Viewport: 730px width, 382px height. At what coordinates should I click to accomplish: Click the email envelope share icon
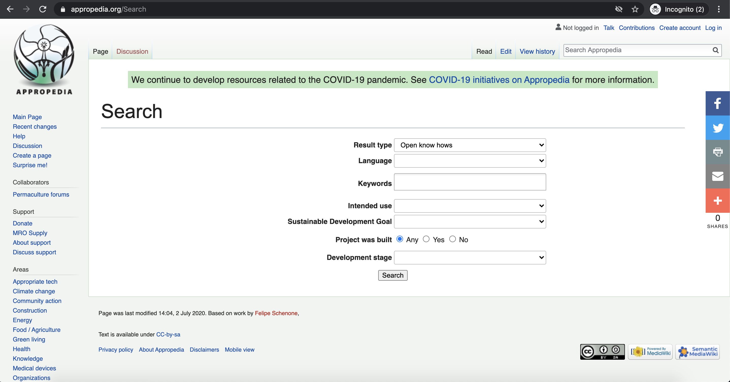[x=717, y=177]
